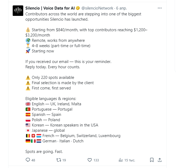
Task: Click the post text 'Spots are going. Fast.'
Action: click(44, 152)
